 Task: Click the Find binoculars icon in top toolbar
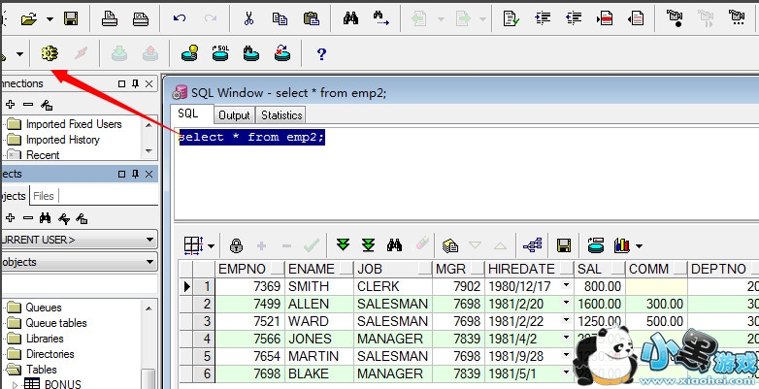click(x=350, y=18)
